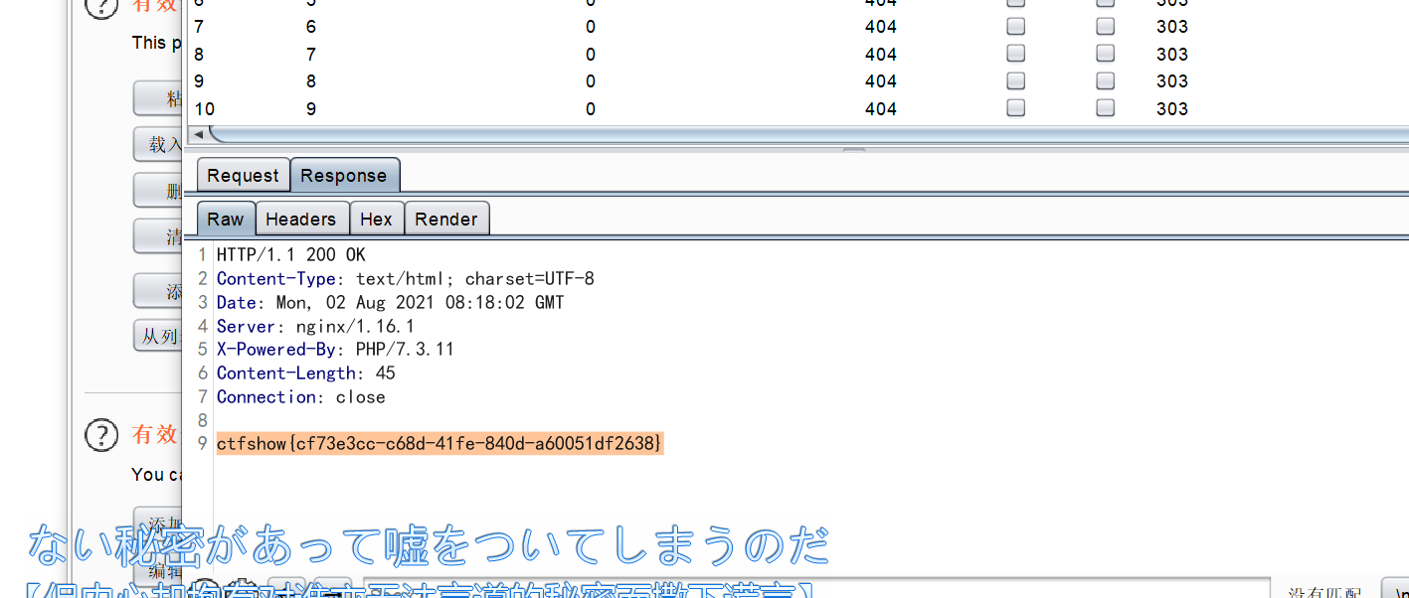The width and height of the screenshot is (1409, 598).
Task: Check the first checkbox on result row 7
Action: coord(1014,26)
